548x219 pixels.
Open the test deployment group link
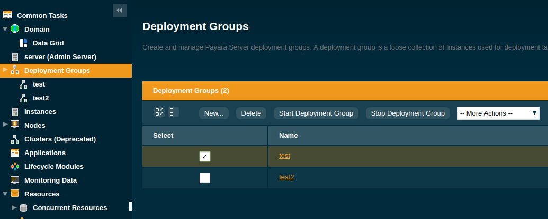pyautogui.click(x=284, y=156)
